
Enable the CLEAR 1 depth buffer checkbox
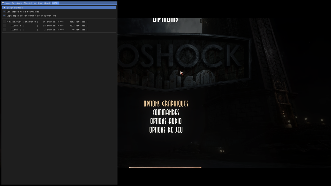[x=4, y=26]
